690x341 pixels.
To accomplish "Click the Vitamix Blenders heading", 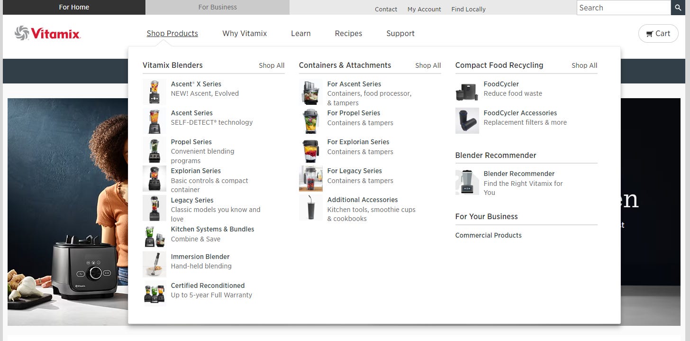I will pyautogui.click(x=172, y=65).
